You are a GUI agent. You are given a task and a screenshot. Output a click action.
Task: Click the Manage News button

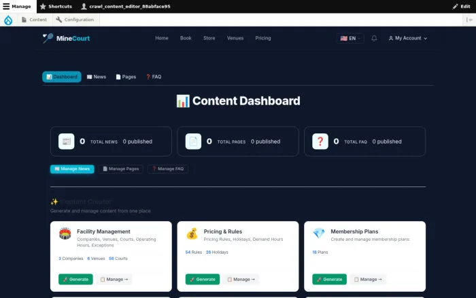tap(72, 169)
